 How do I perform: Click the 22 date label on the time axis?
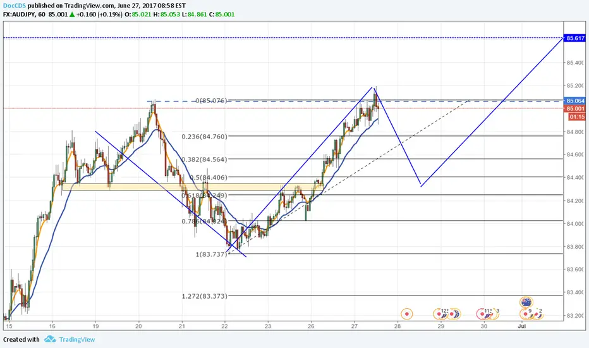(x=224, y=326)
